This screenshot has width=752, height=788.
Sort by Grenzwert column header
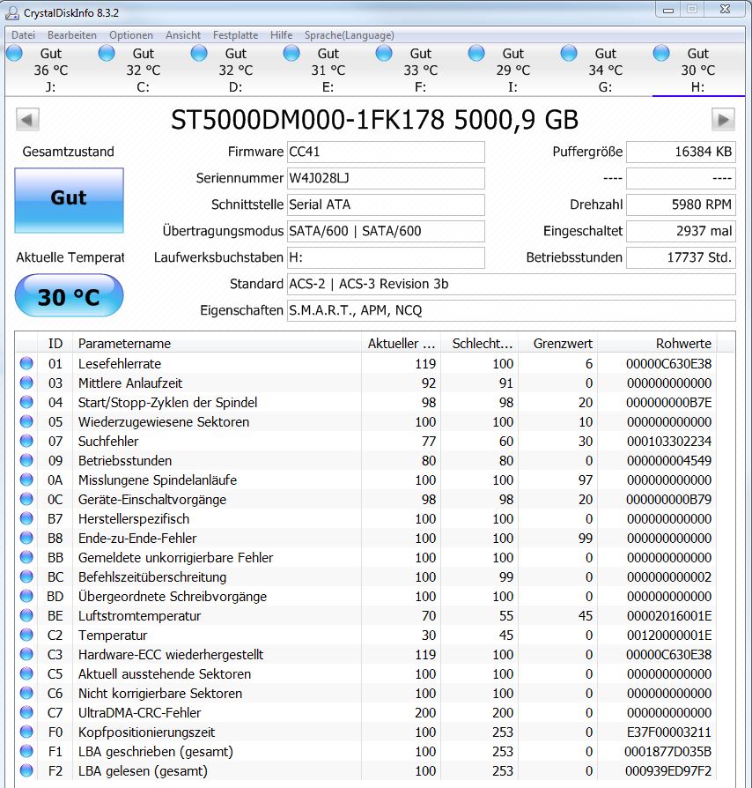pyautogui.click(x=557, y=343)
